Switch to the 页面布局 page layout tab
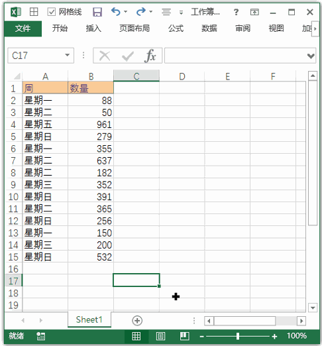This screenshot has width=322, height=346. (134, 29)
